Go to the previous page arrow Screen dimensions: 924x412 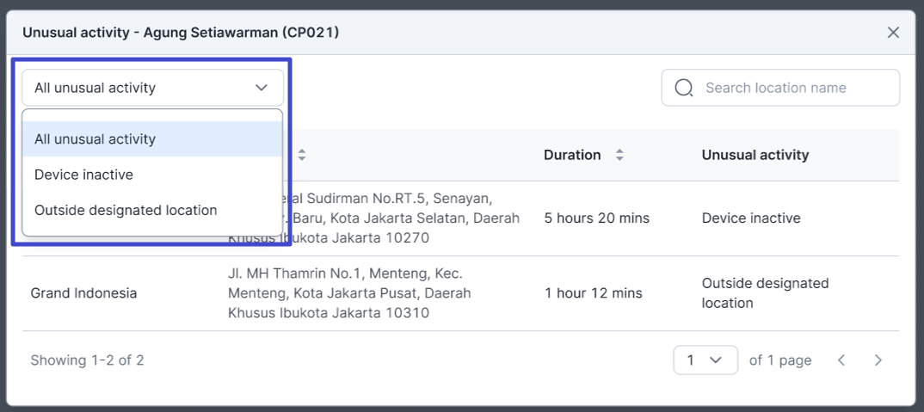pos(841,360)
